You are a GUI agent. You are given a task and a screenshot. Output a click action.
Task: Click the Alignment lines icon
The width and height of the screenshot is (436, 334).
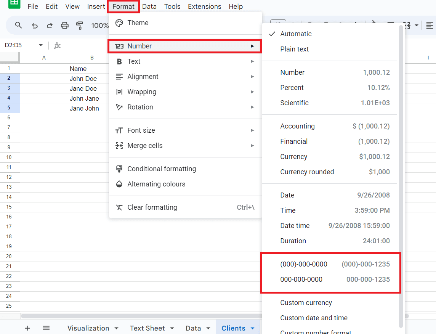pos(119,77)
